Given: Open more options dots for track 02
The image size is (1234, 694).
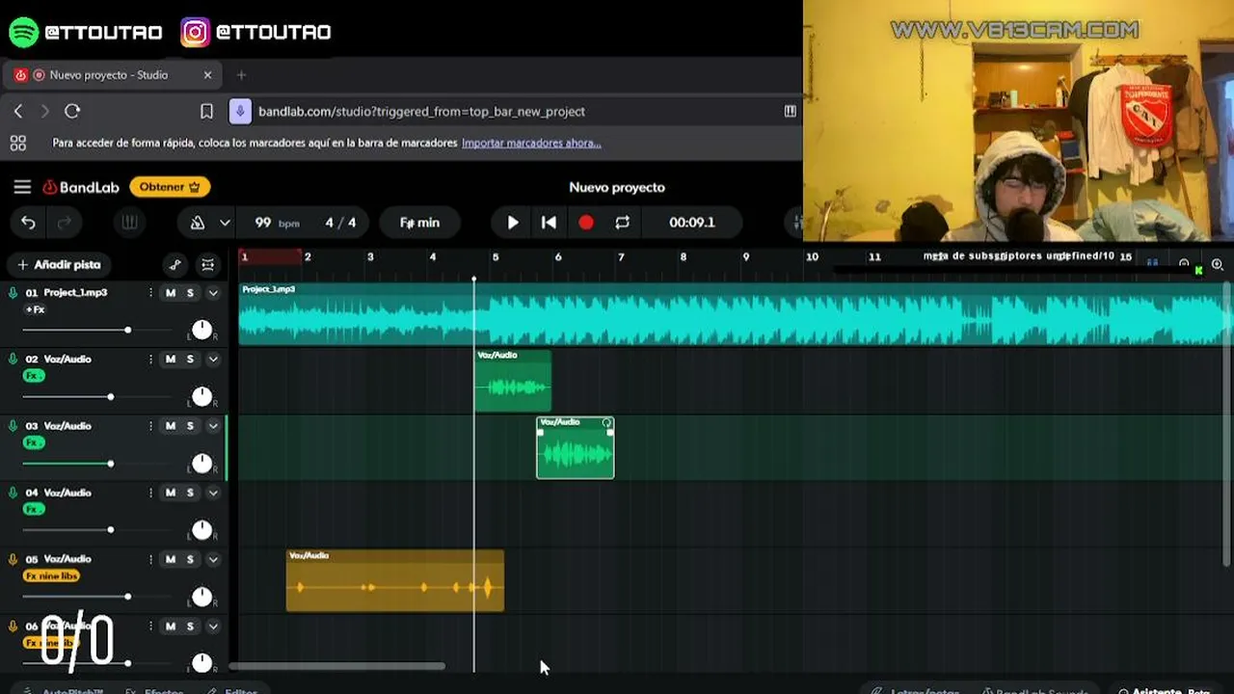Looking at the screenshot, I should point(150,360).
